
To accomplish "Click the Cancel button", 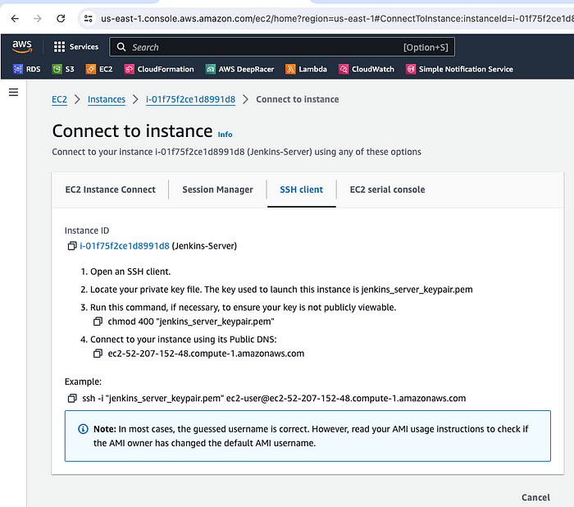I will [x=535, y=497].
